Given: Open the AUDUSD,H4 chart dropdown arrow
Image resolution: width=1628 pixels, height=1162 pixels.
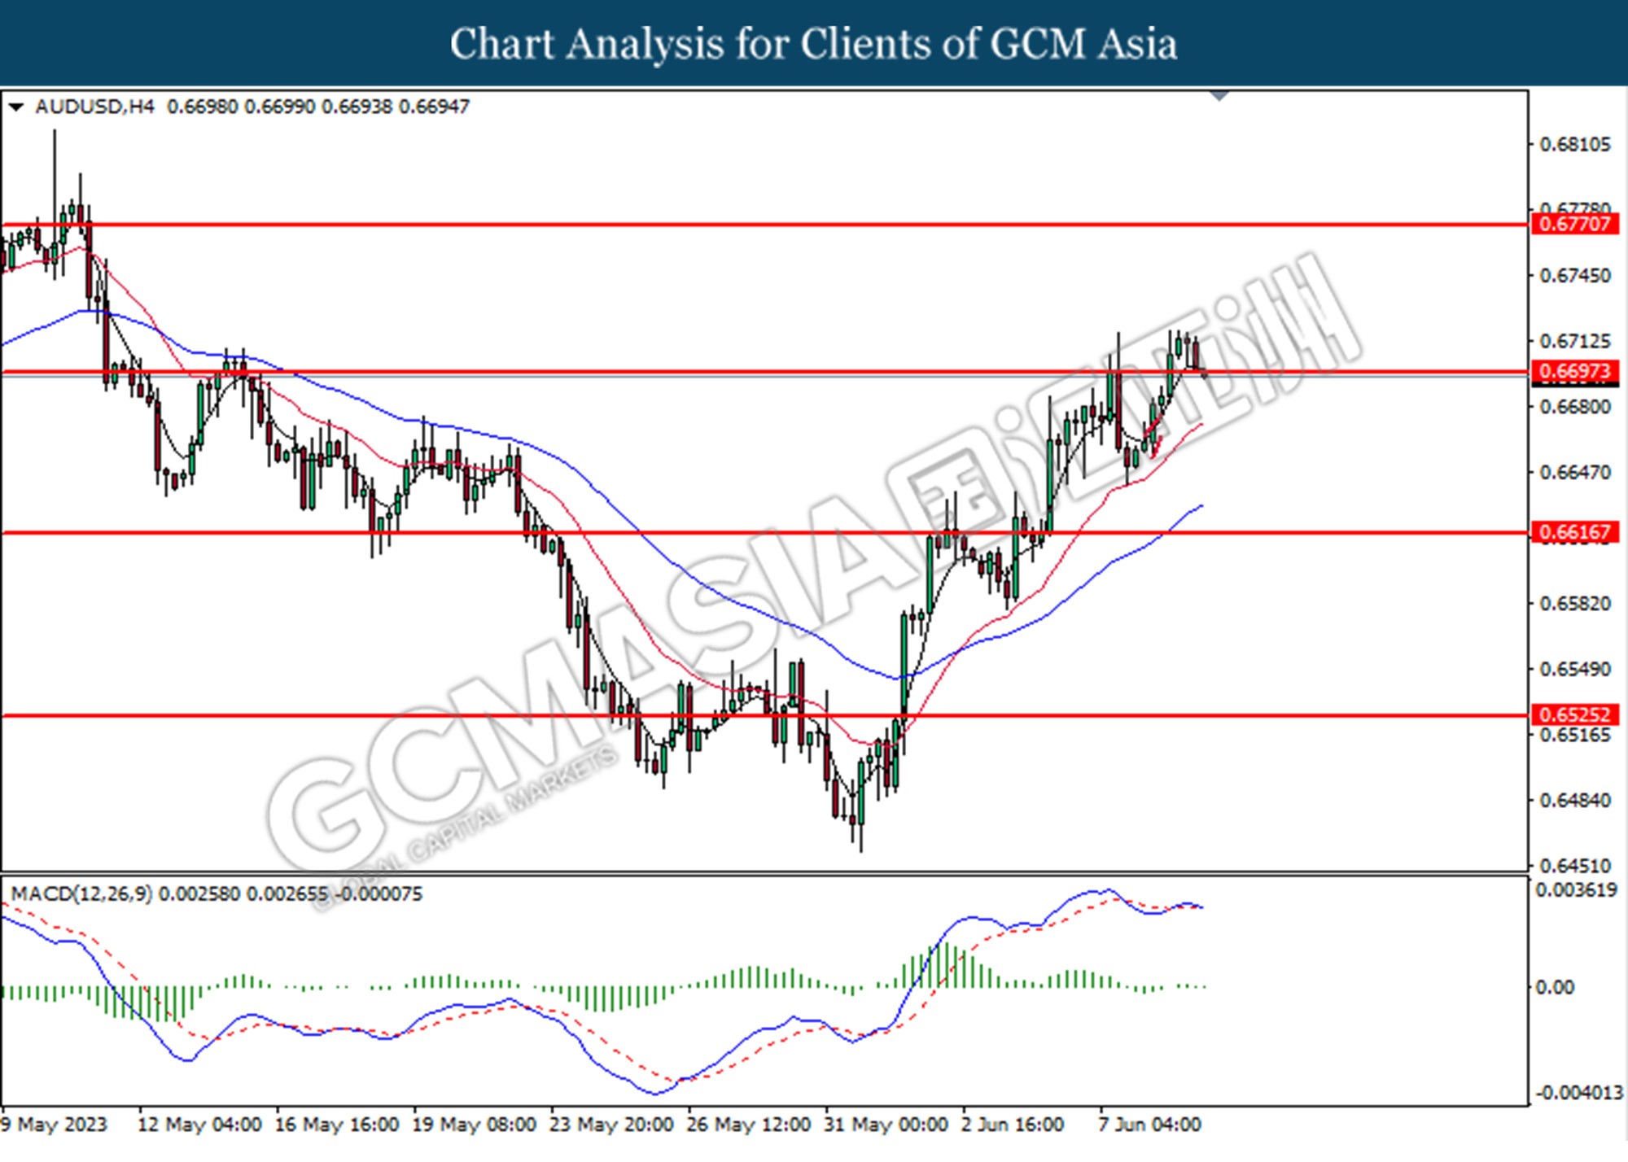Looking at the screenshot, I should (15, 107).
